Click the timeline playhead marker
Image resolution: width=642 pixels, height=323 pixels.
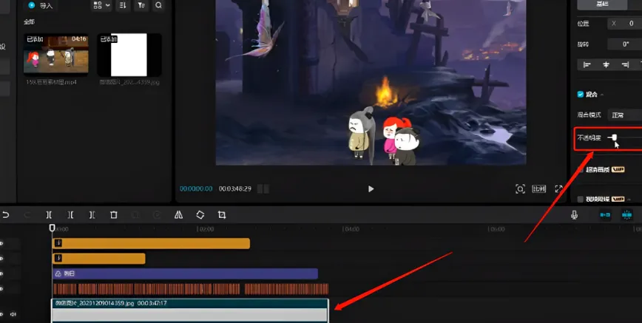[52, 228]
